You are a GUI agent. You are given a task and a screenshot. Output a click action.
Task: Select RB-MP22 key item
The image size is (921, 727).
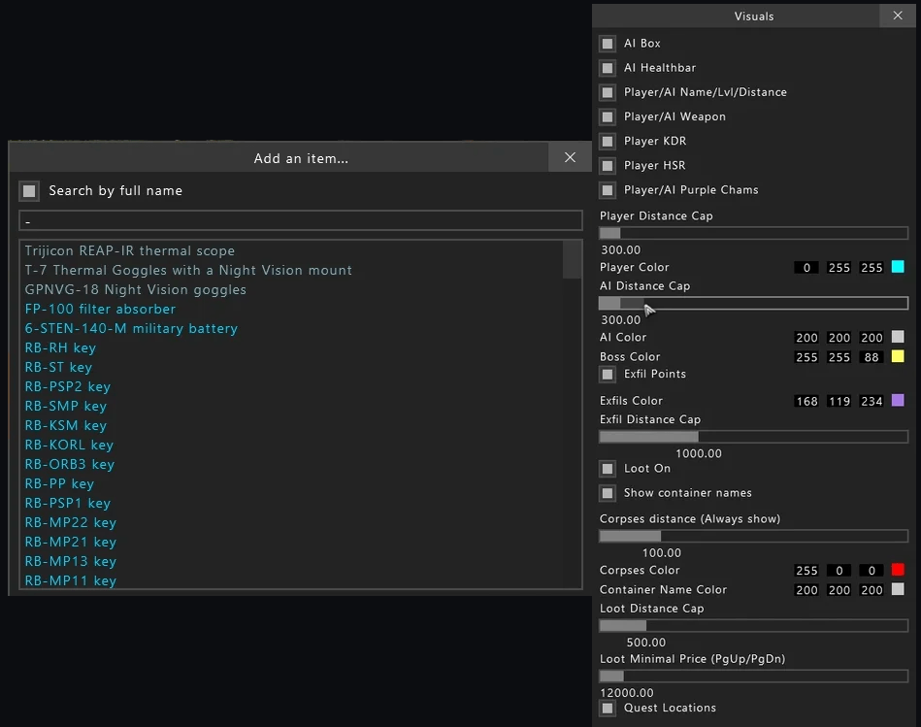tap(71, 522)
